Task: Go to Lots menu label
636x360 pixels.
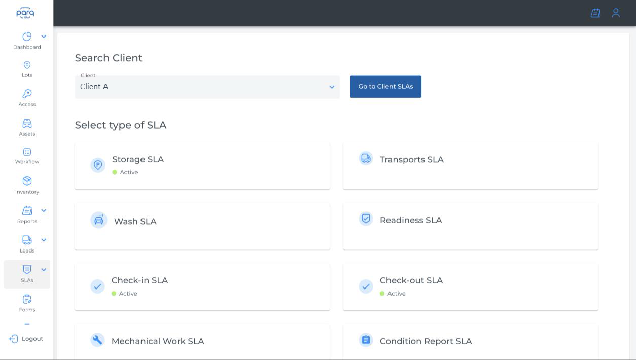Action: pyautogui.click(x=27, y=75)
